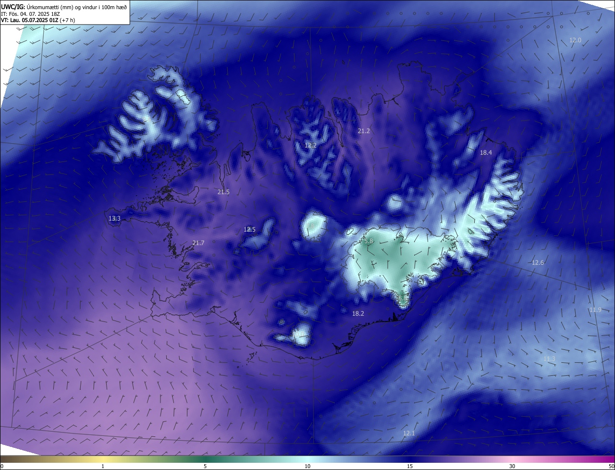Select the 'IT: Fös. 04. 07. 2025 18Z' line
Screen dimensions: 615x470
(30, 13)
